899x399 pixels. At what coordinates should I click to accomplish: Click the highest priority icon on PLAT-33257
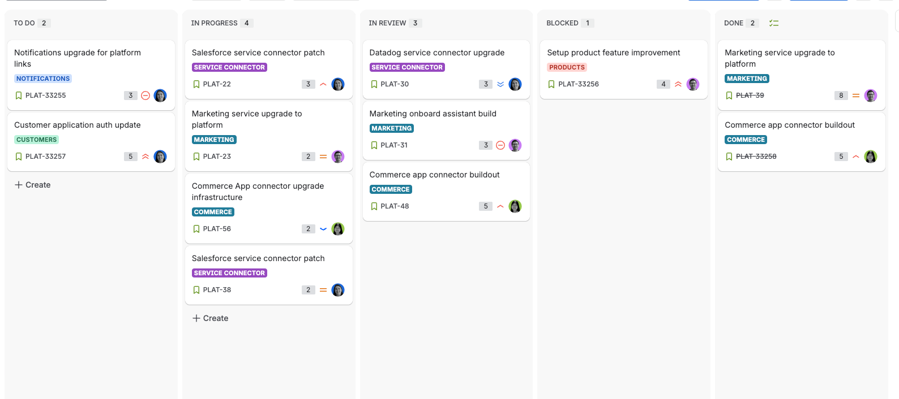point(145,157)
